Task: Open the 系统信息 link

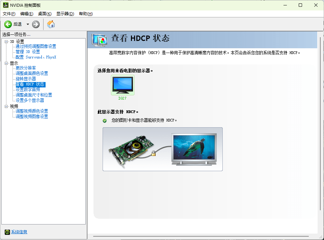Action: pyautogui.click(x=19, y=232)
